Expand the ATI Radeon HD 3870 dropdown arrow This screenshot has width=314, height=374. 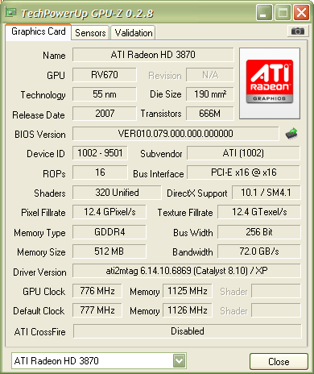[179, 361]
